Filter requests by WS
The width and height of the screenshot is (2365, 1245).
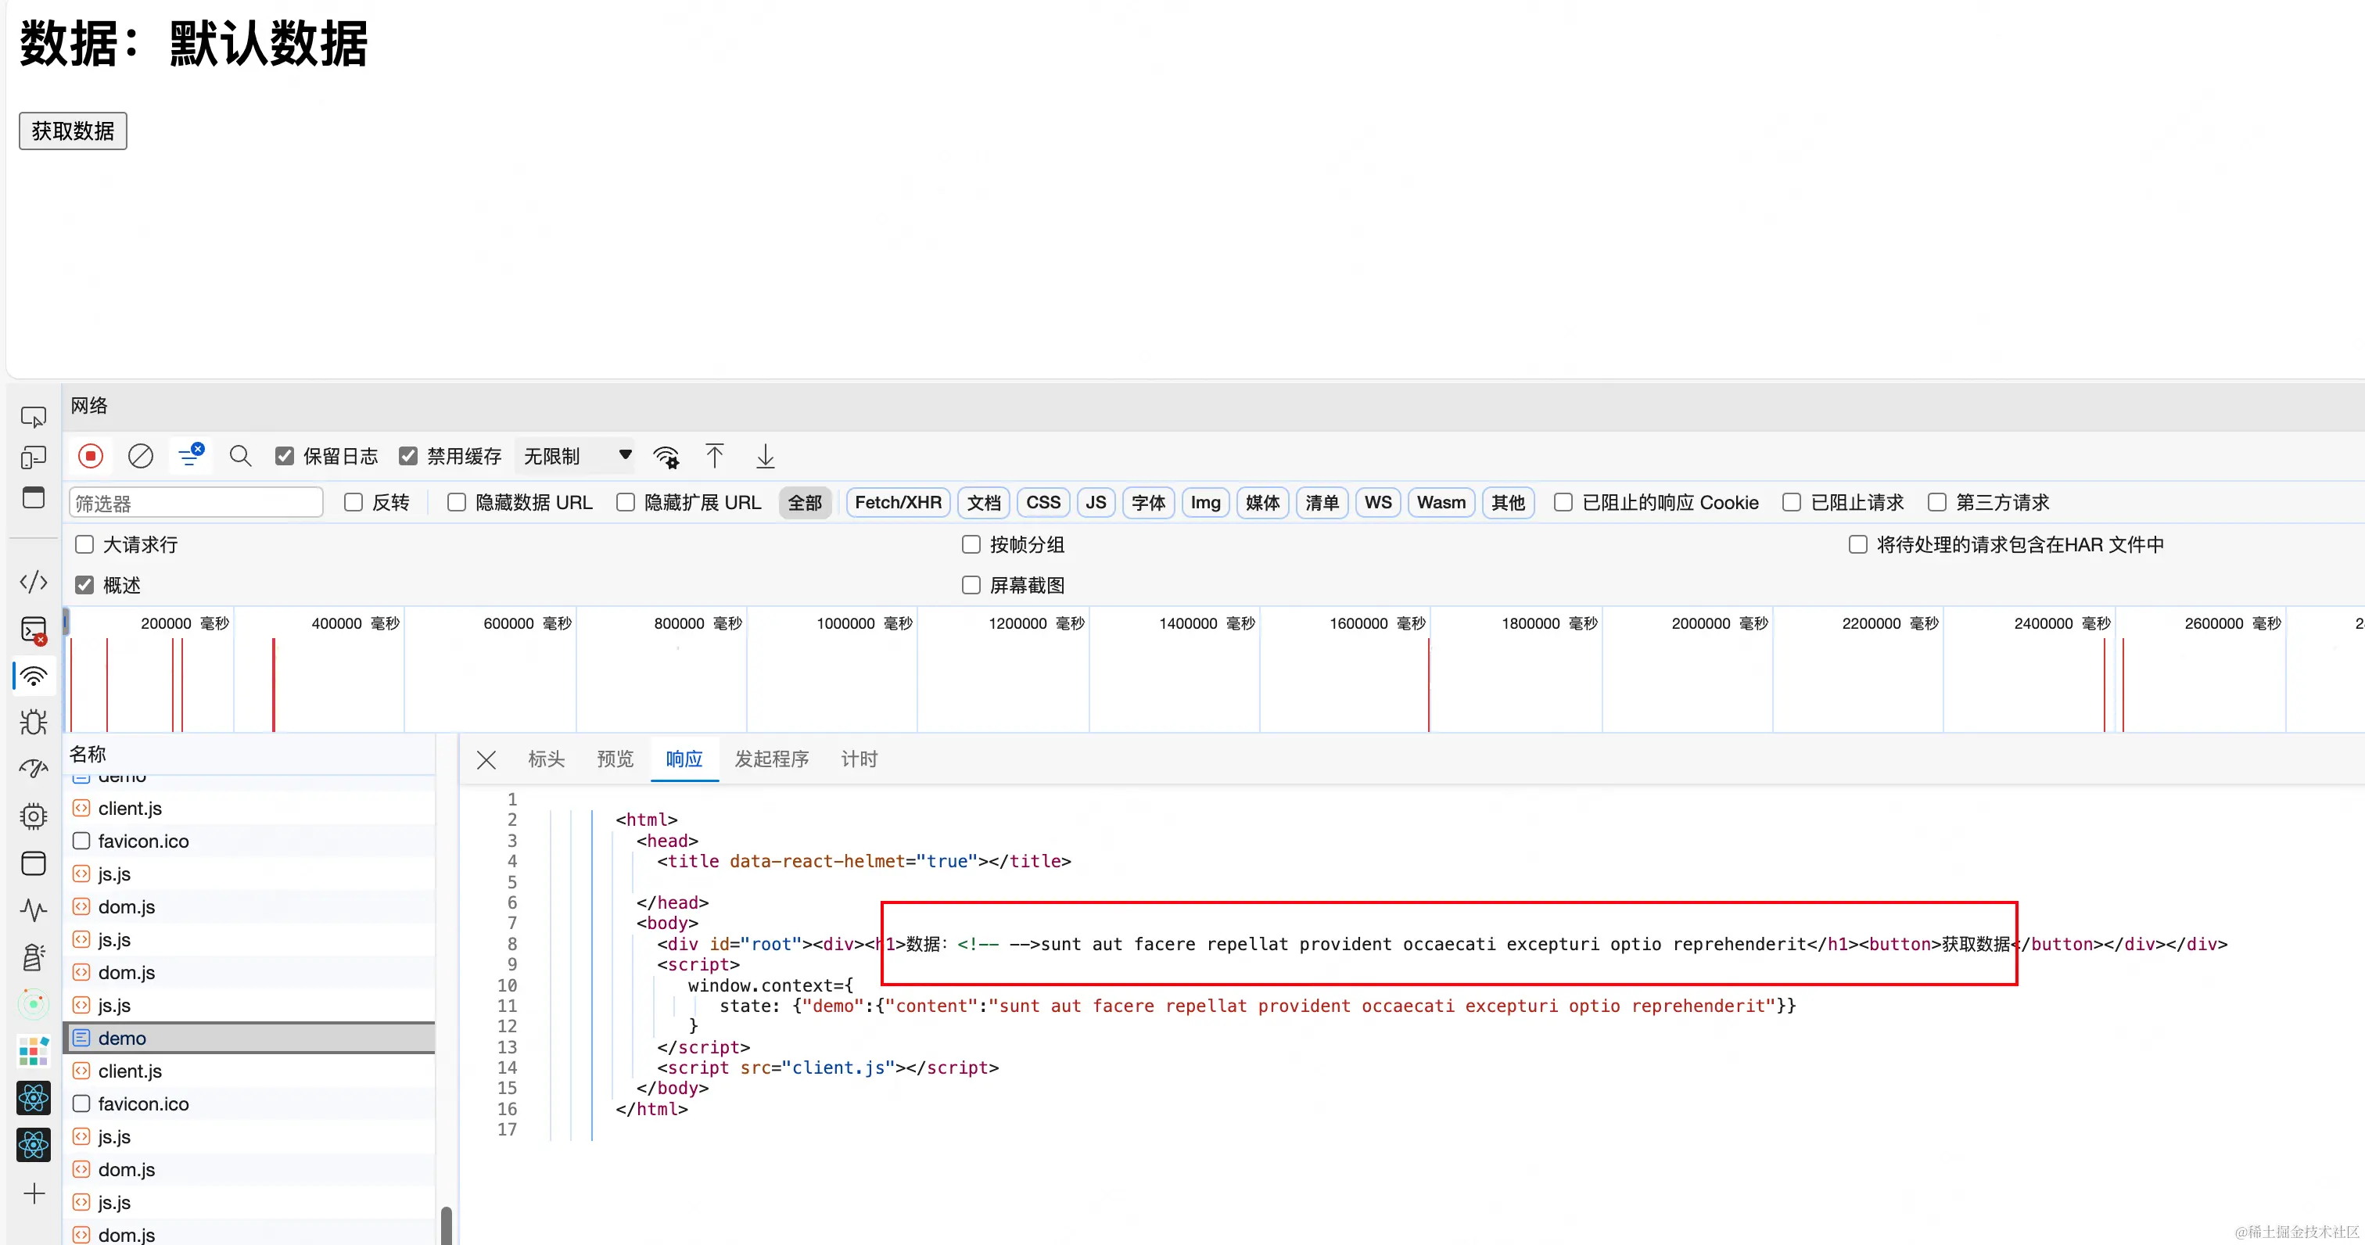pyautogui.click(x=1378, y=503)
